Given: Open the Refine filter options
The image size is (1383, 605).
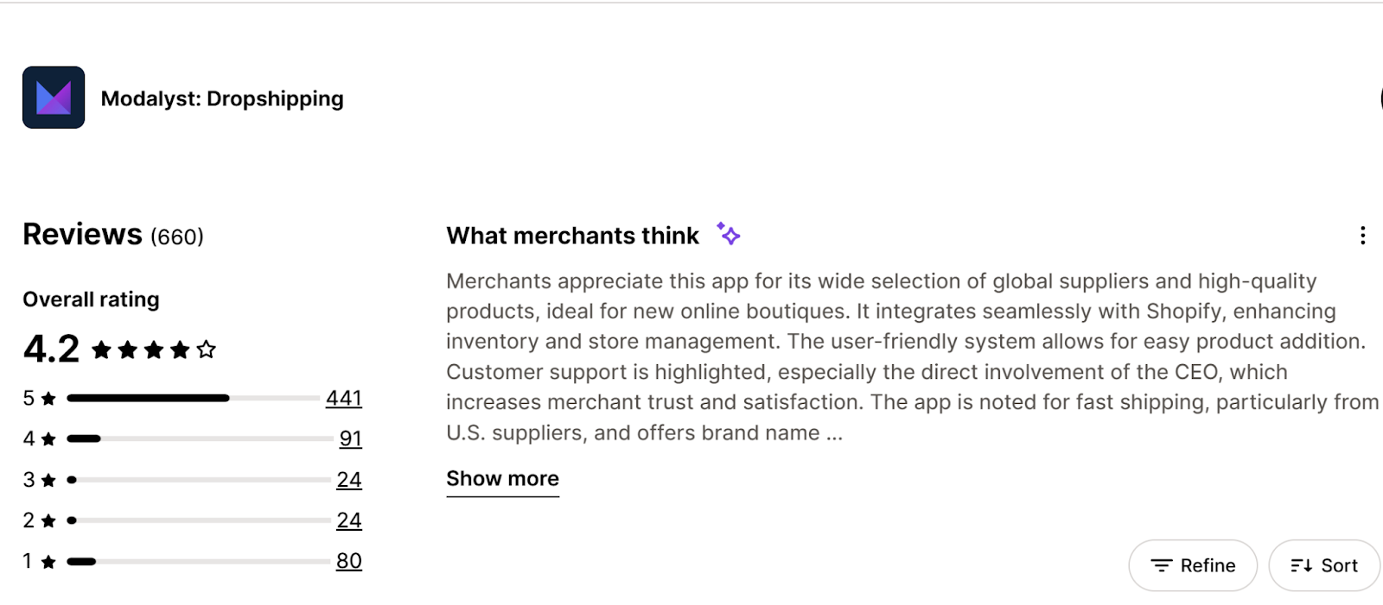Looking at the screenshot, I should pyautogui.click(x=1193, y=565).
